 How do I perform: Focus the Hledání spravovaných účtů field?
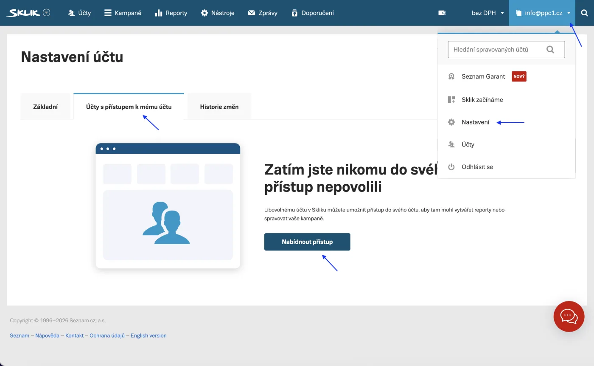click(x=506, y=49)
